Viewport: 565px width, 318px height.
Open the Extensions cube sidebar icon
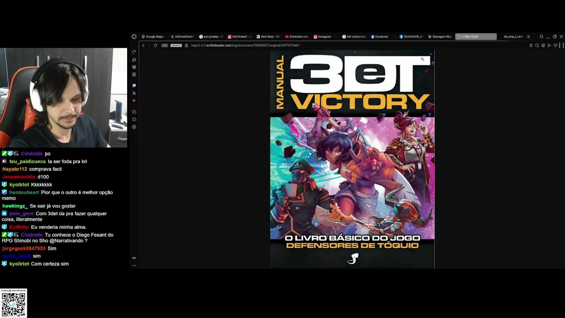pyautogui.click(x=134, y=119)
